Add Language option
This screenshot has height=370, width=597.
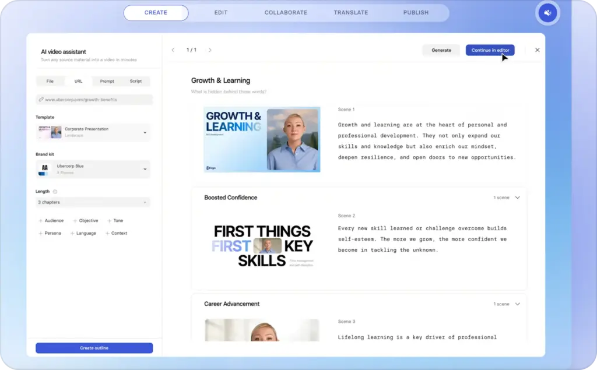pyautogui.click(x=83, y=233)
